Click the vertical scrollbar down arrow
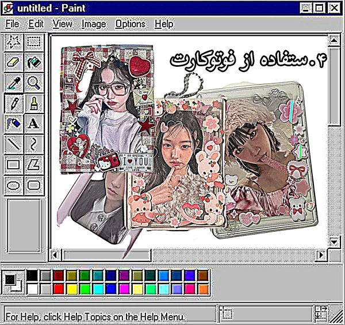Screen dimensions: 345x325 [333, 241]
